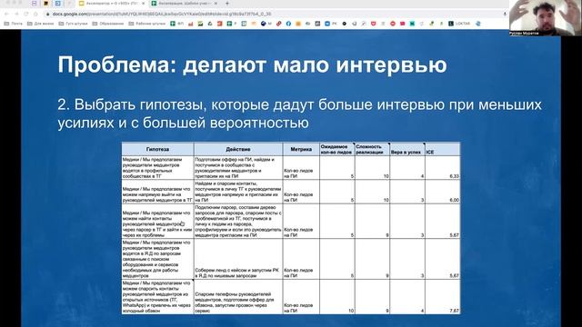Image resolution: width=582 pixels, height=327 pixels.
Task: Click the Facebook bookmark icon
Action: click(x=288, y=24)
